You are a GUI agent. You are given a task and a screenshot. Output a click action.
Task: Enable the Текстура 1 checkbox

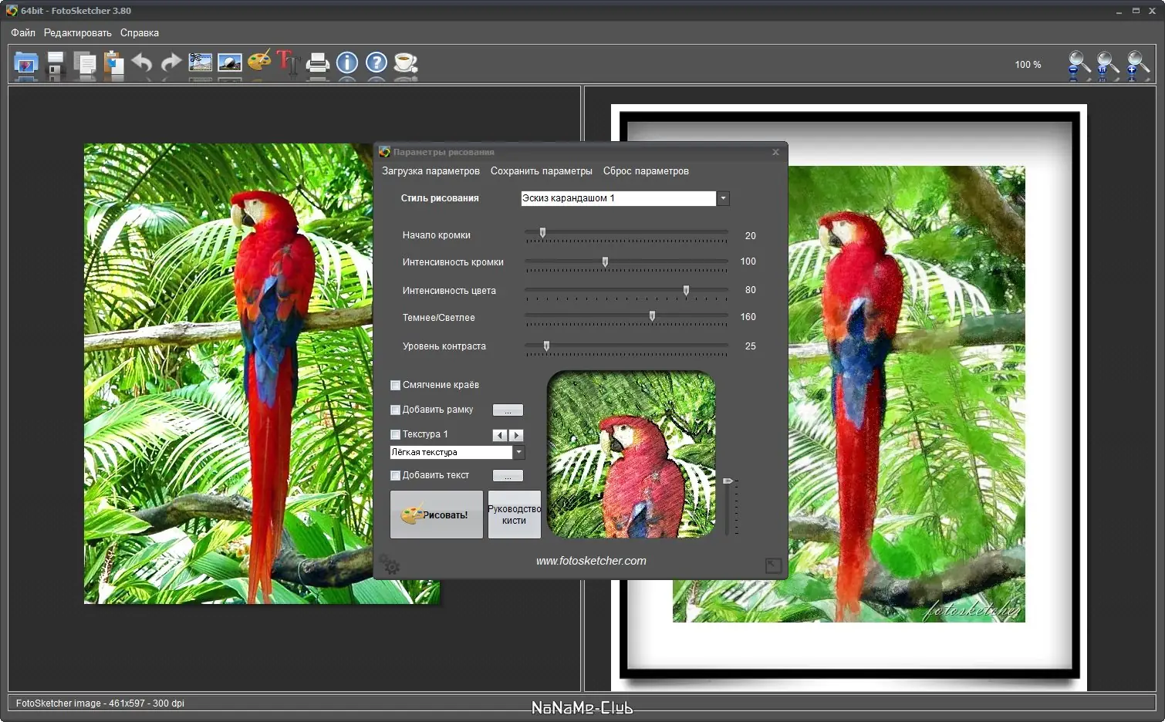click(396, 434)
